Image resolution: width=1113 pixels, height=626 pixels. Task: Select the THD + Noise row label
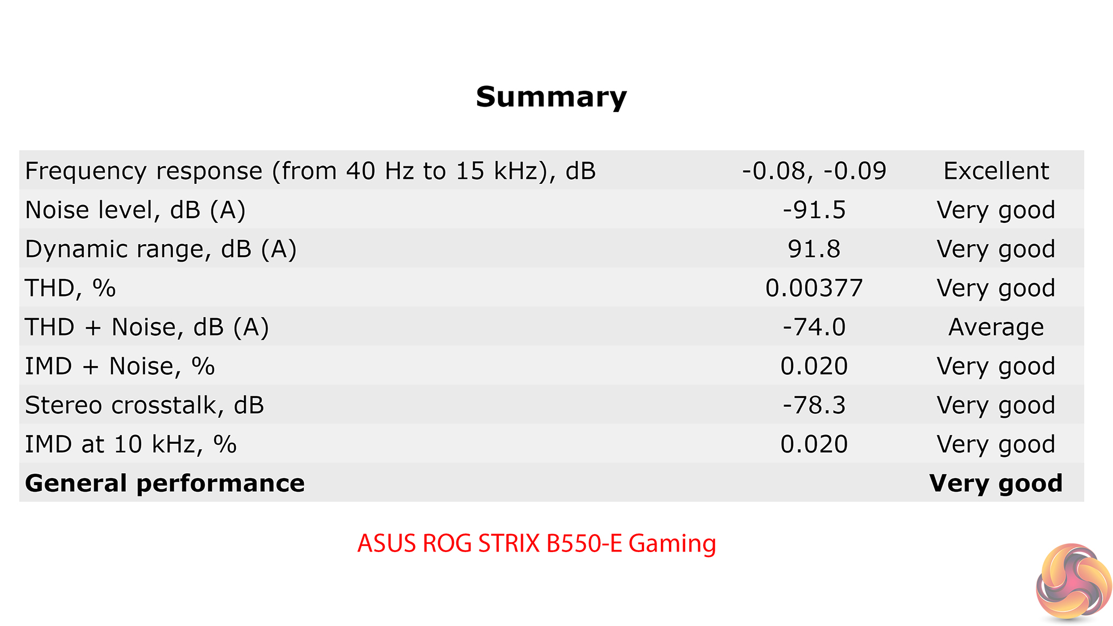(147, 327)
